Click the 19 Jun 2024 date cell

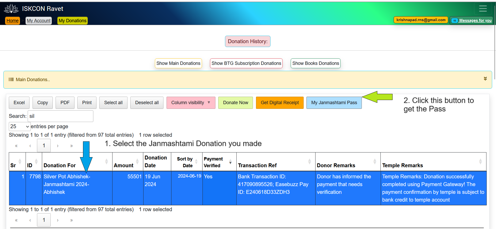coord(157,188)
